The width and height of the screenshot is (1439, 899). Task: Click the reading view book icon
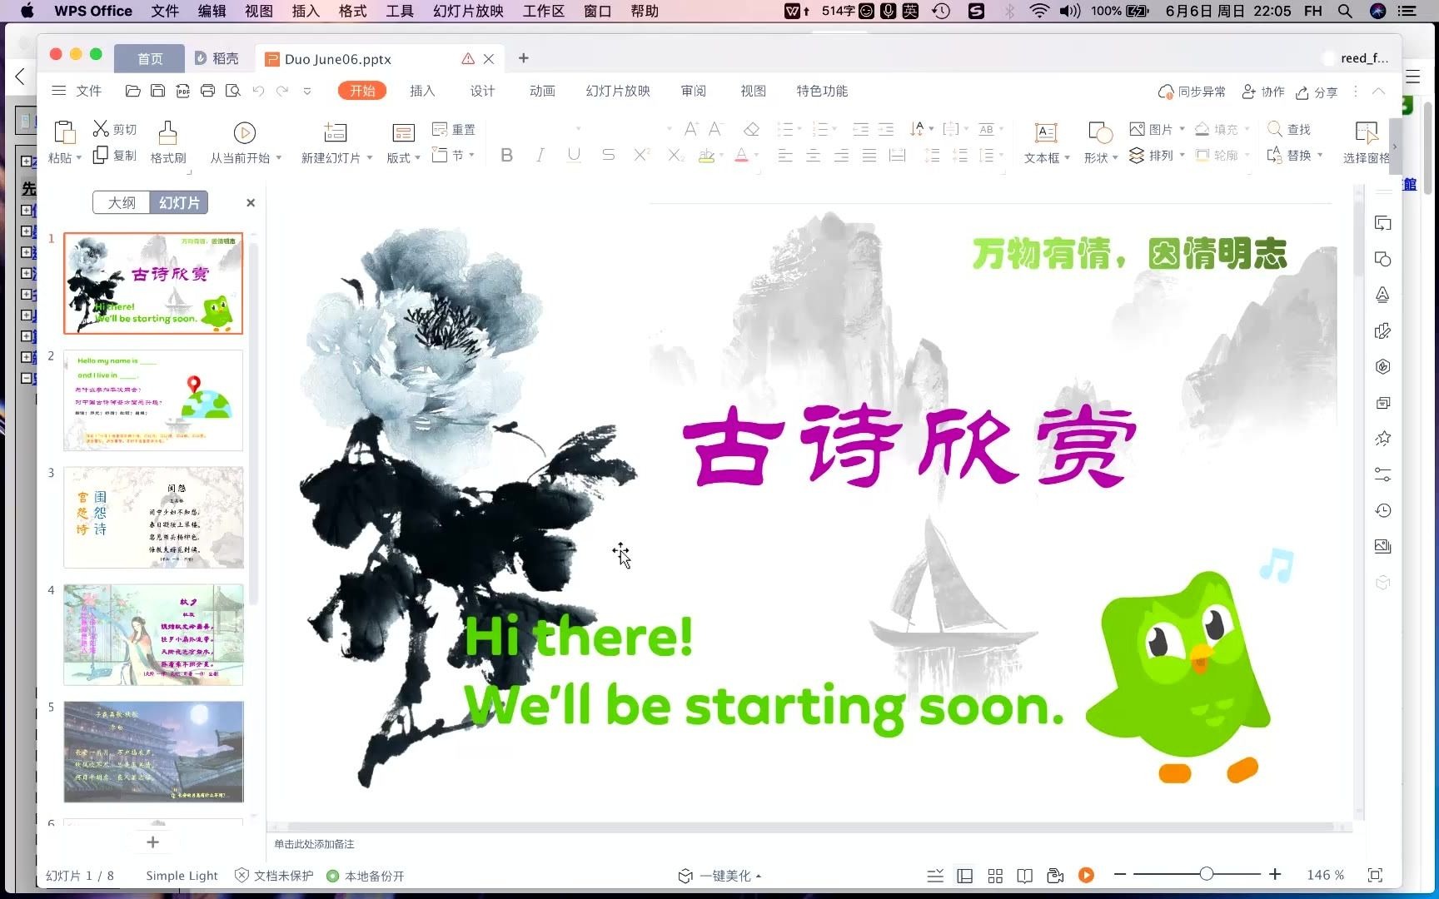click(x=1025, y=876)
